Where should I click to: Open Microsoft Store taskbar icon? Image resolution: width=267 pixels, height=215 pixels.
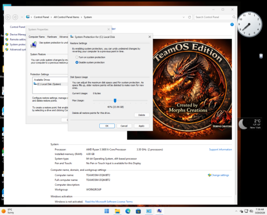point(138,211)
